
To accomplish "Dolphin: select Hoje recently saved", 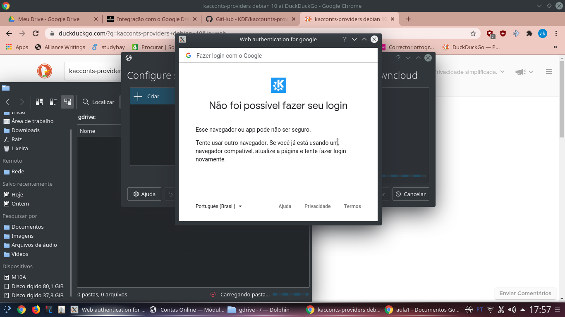I will 17,194.
